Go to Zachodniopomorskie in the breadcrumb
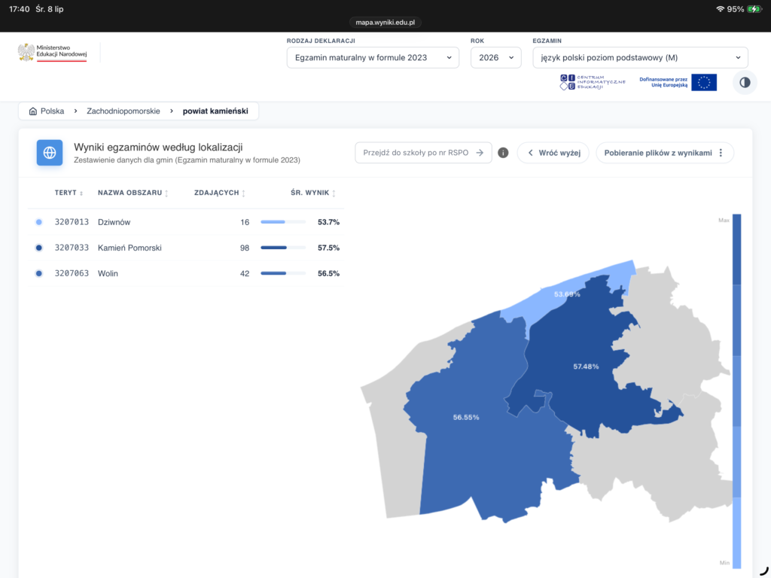771x578 pixels. (123, 111)
